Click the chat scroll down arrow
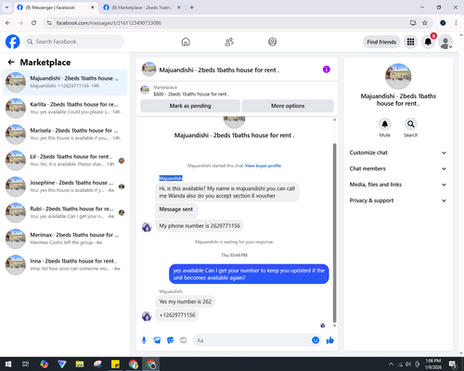The width and height of the screenshot is (464, 371). coord(334,326)
